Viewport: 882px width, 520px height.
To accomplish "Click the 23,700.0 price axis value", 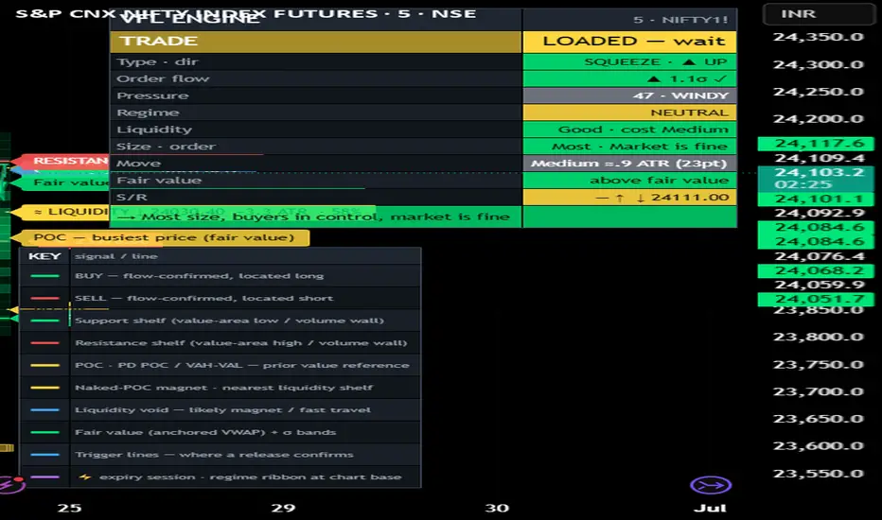I will tap(818, 391).
